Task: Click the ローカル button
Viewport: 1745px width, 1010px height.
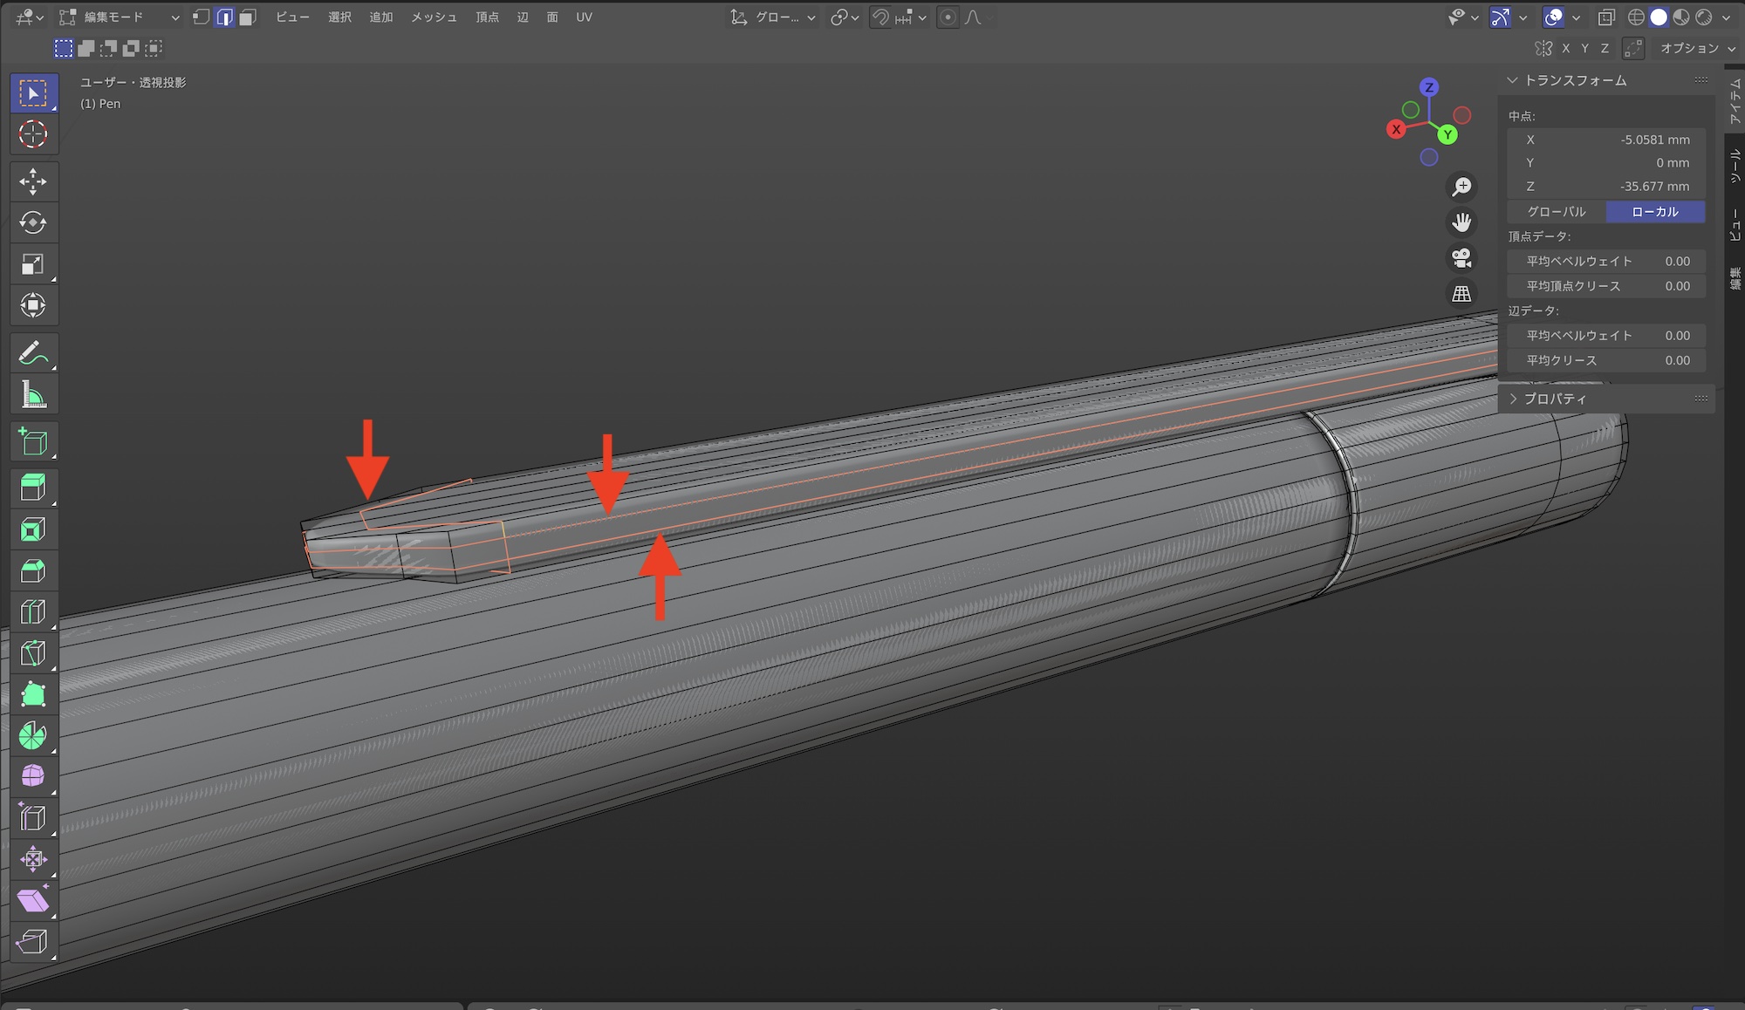Action: [x=1655, y=212]
